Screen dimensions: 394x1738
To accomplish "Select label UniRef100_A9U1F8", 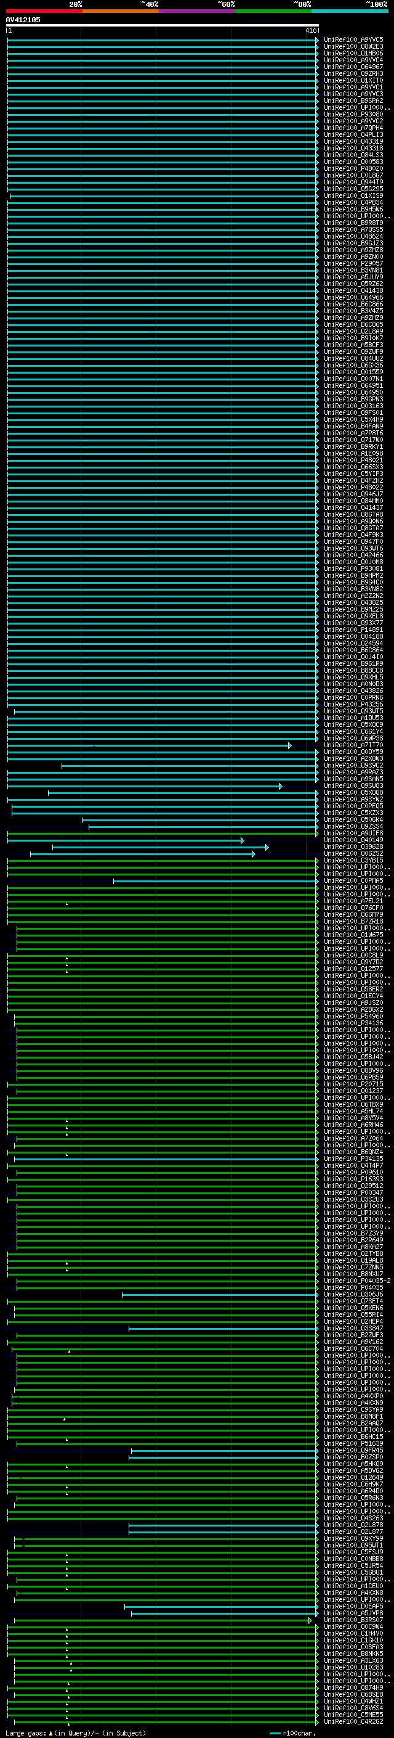I will (x=353, y=834).
